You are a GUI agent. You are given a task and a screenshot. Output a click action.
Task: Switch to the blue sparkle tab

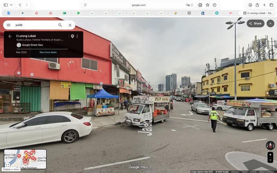(x=23, y=13)
